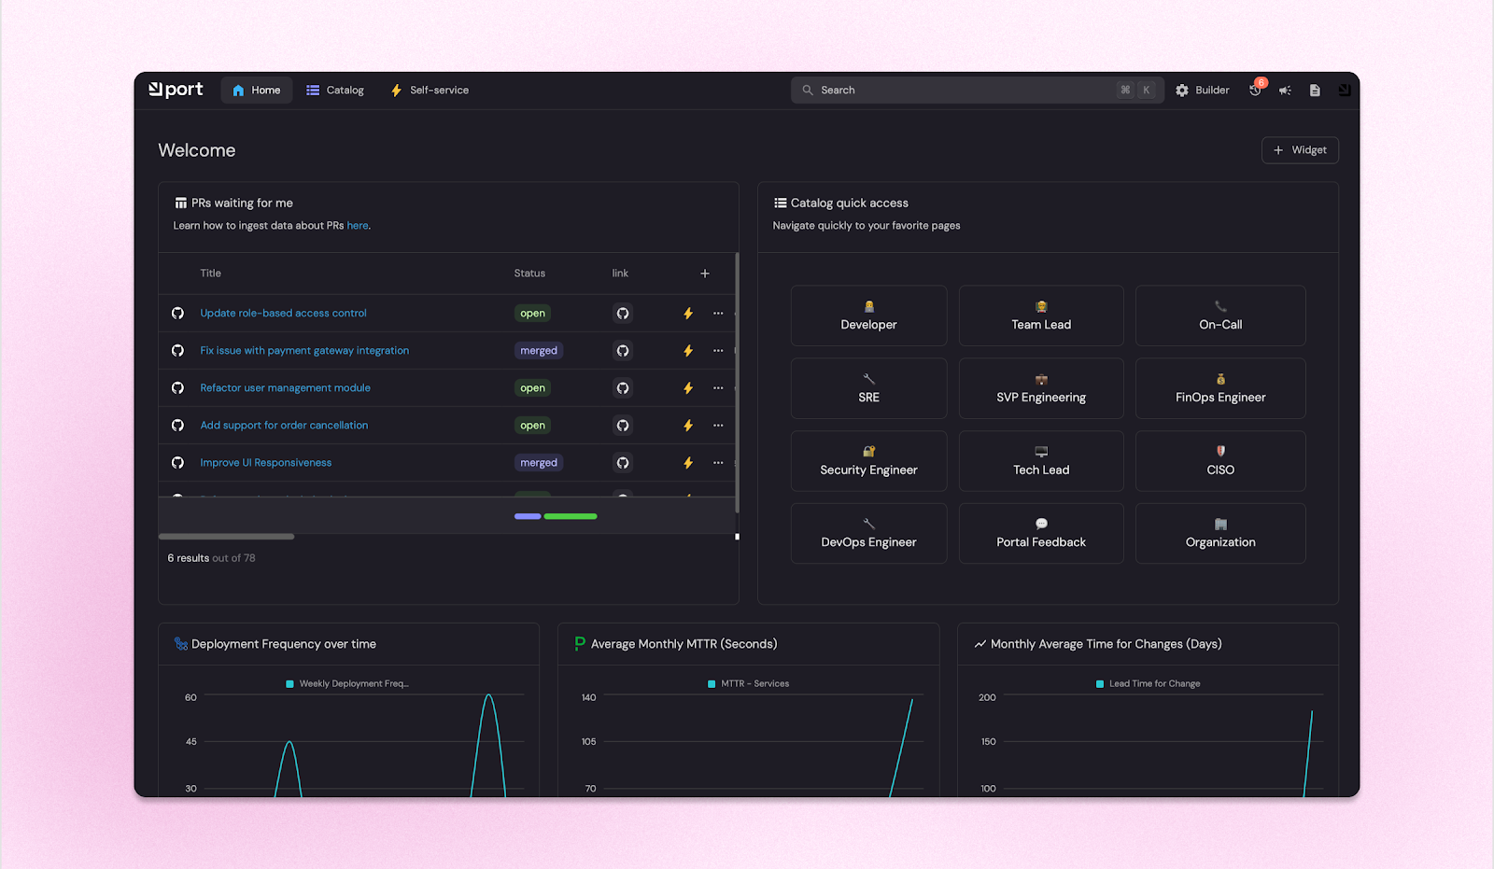Select the On-Call quick access card
Image resolution: width=1494 pixels, height=869 pixels.
tap(1219, 315)
